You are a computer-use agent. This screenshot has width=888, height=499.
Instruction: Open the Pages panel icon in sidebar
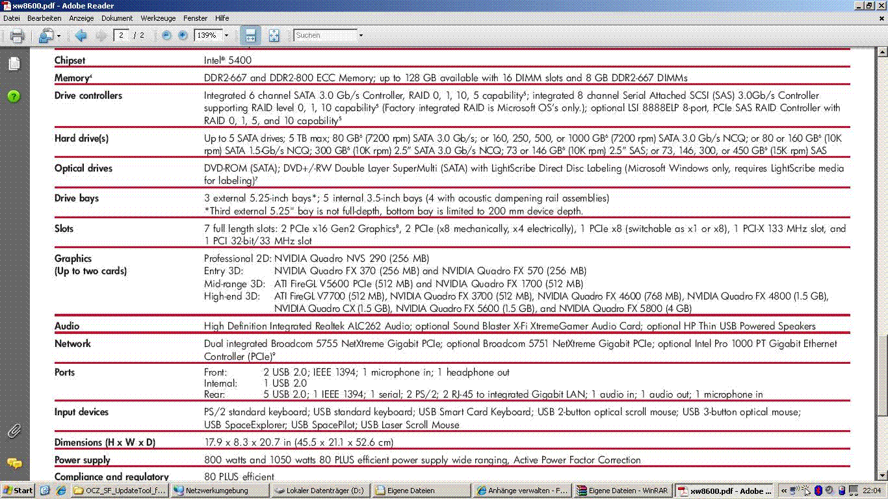(x=14, y=64)
